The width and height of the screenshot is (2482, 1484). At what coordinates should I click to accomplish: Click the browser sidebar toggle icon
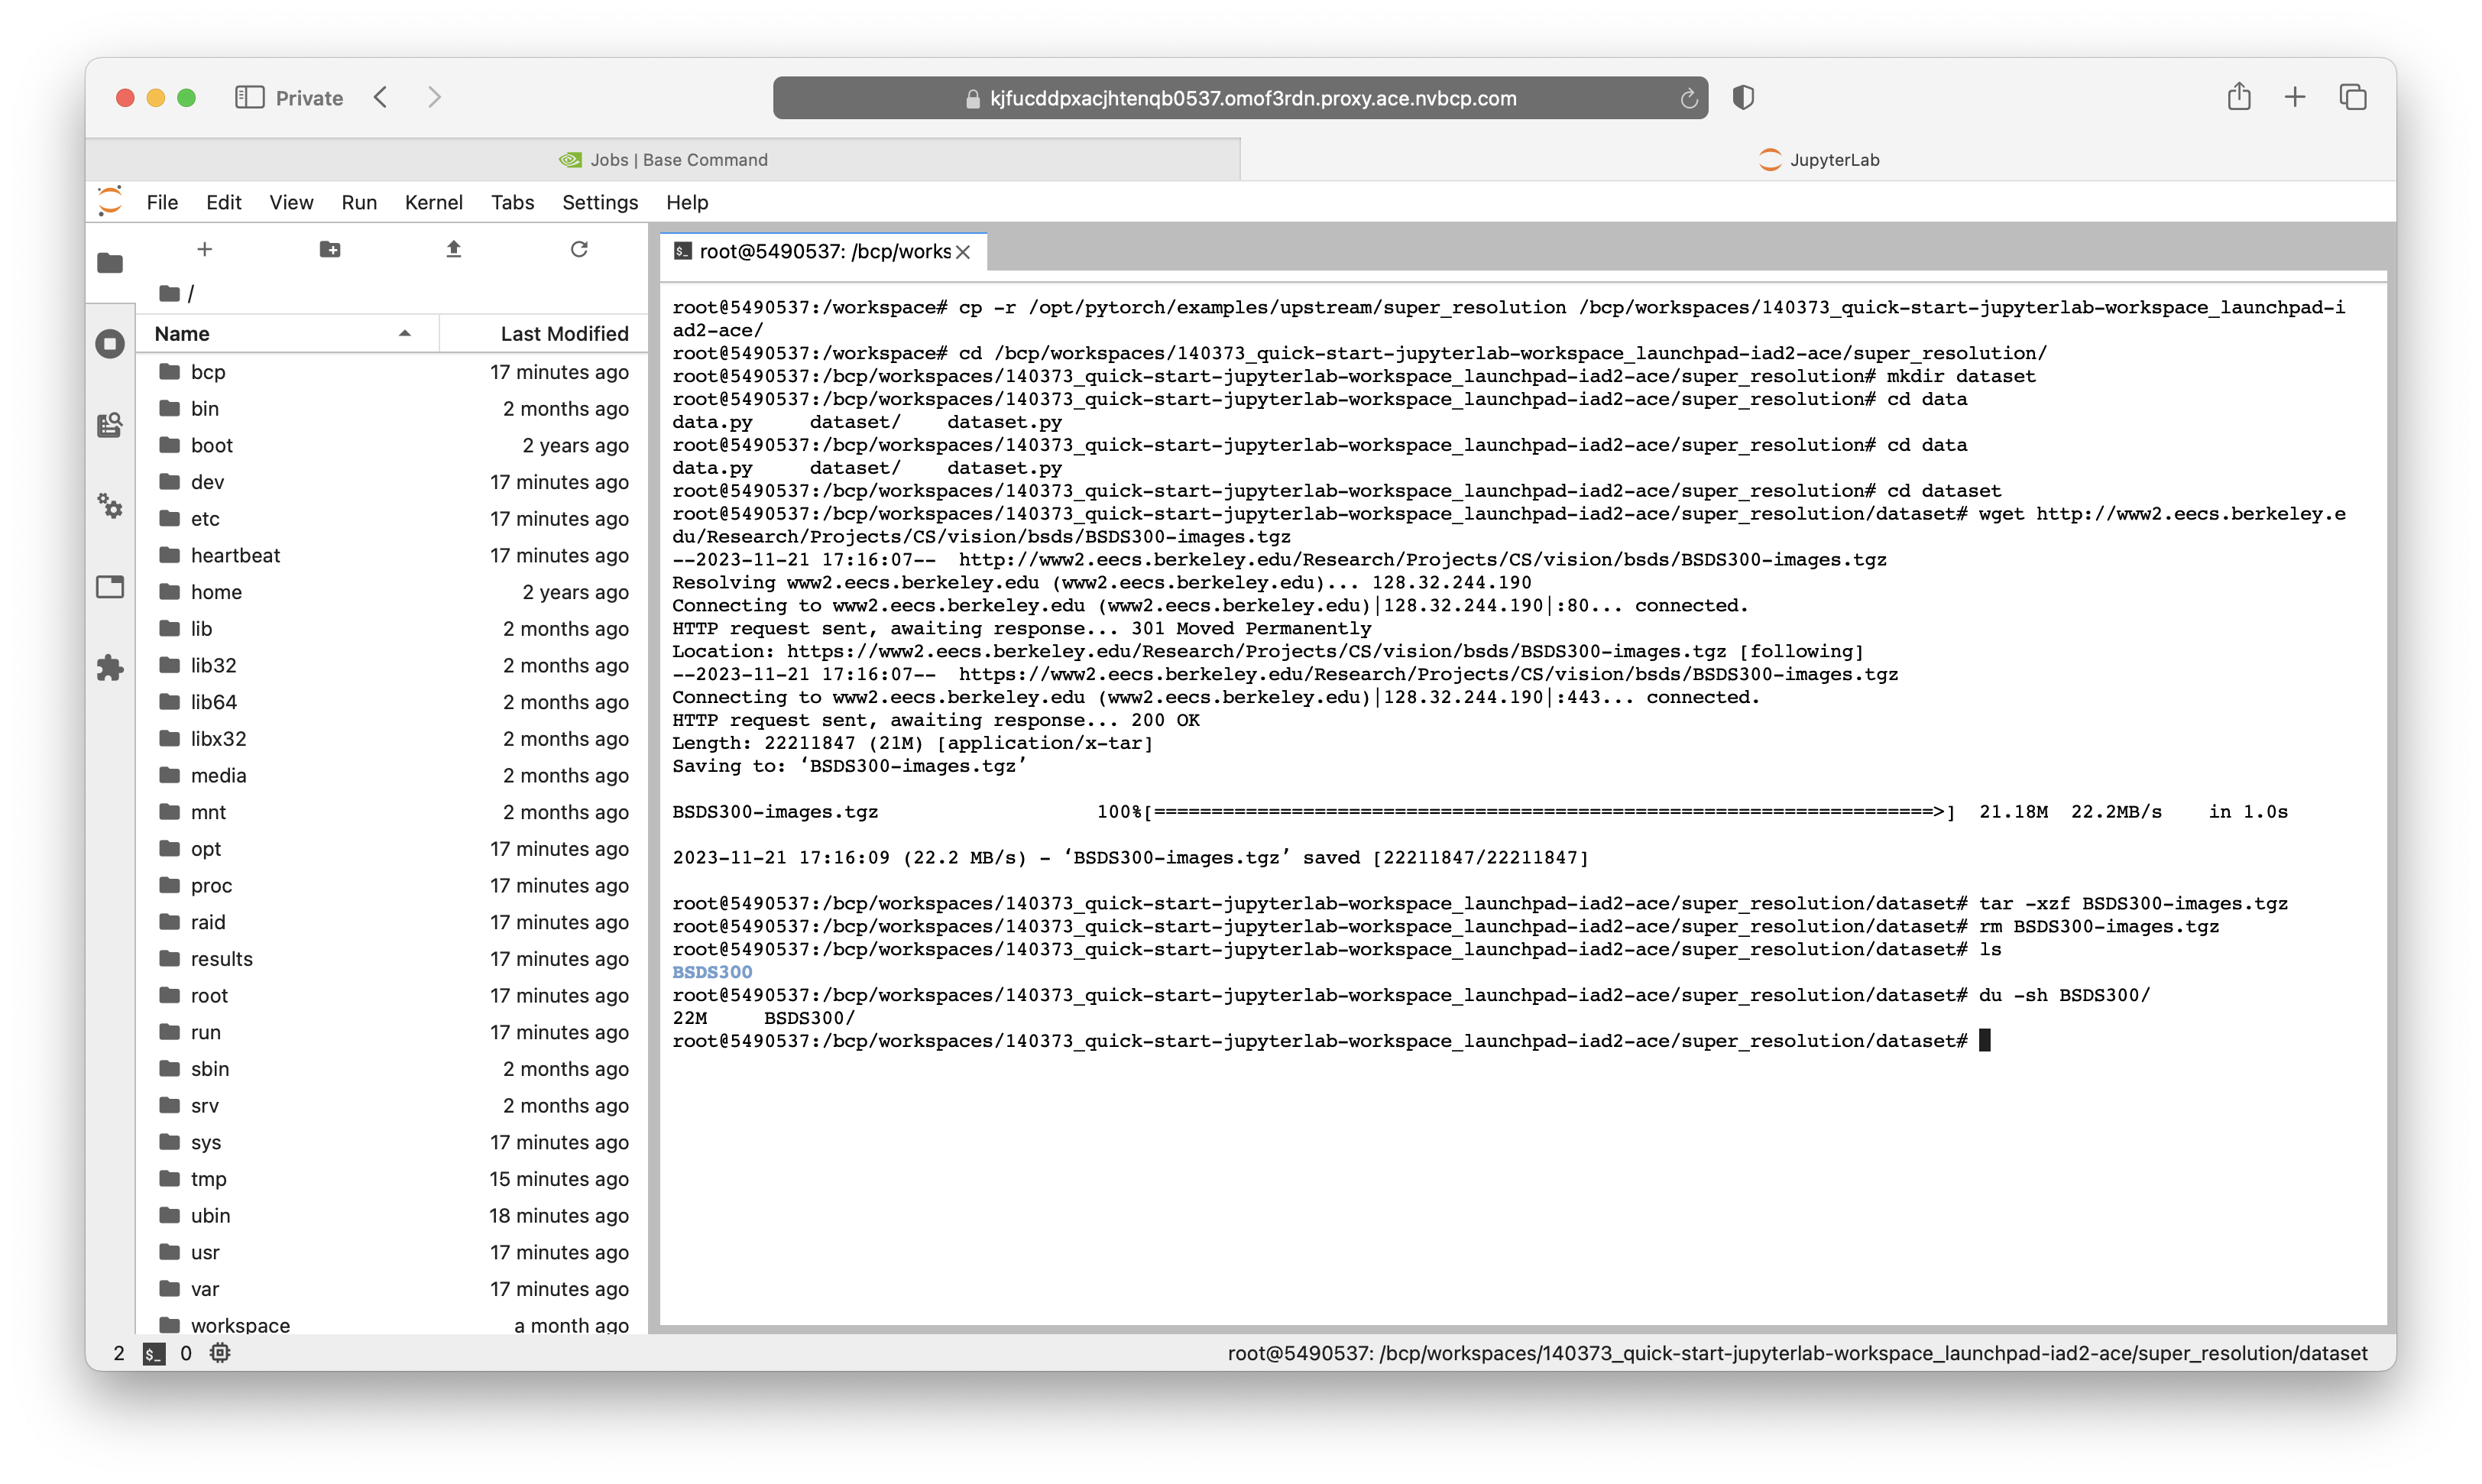pos(249,97)
